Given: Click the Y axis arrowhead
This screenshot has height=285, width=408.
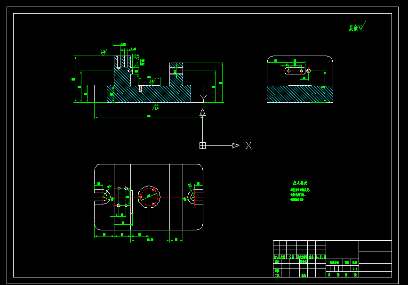Looking at the screenshot, I should point(202,113).
